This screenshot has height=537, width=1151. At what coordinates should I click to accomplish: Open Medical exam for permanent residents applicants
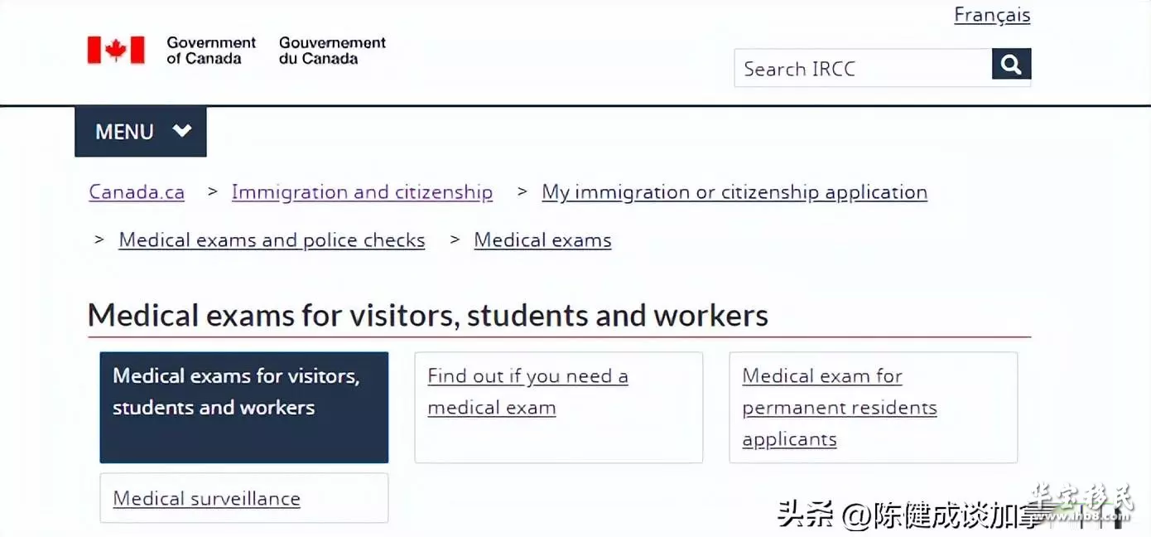[873, 407]
